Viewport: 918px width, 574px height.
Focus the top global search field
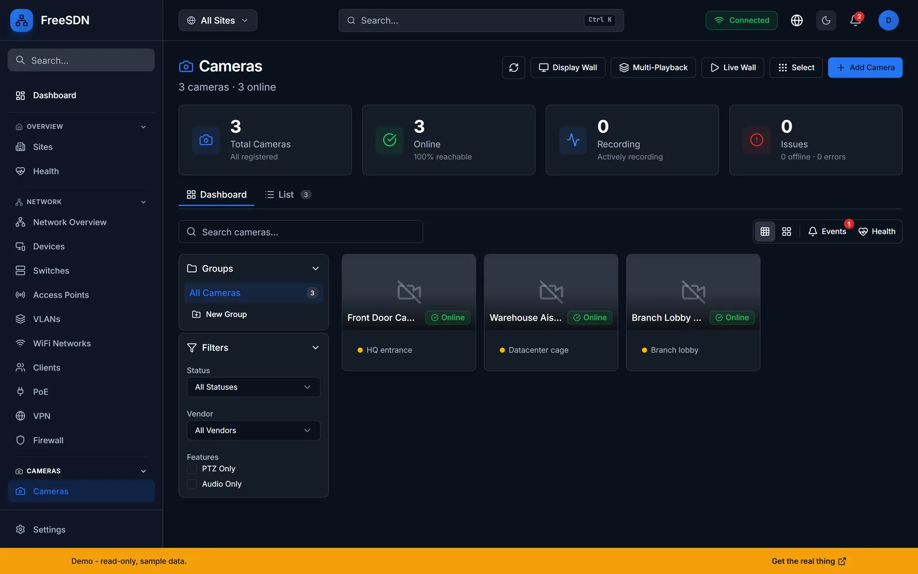coord(481,21)
